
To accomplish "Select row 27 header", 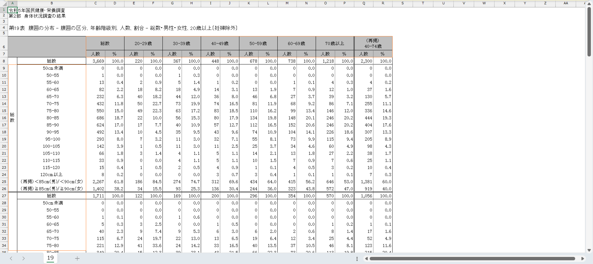I will (x=4, y=196).
